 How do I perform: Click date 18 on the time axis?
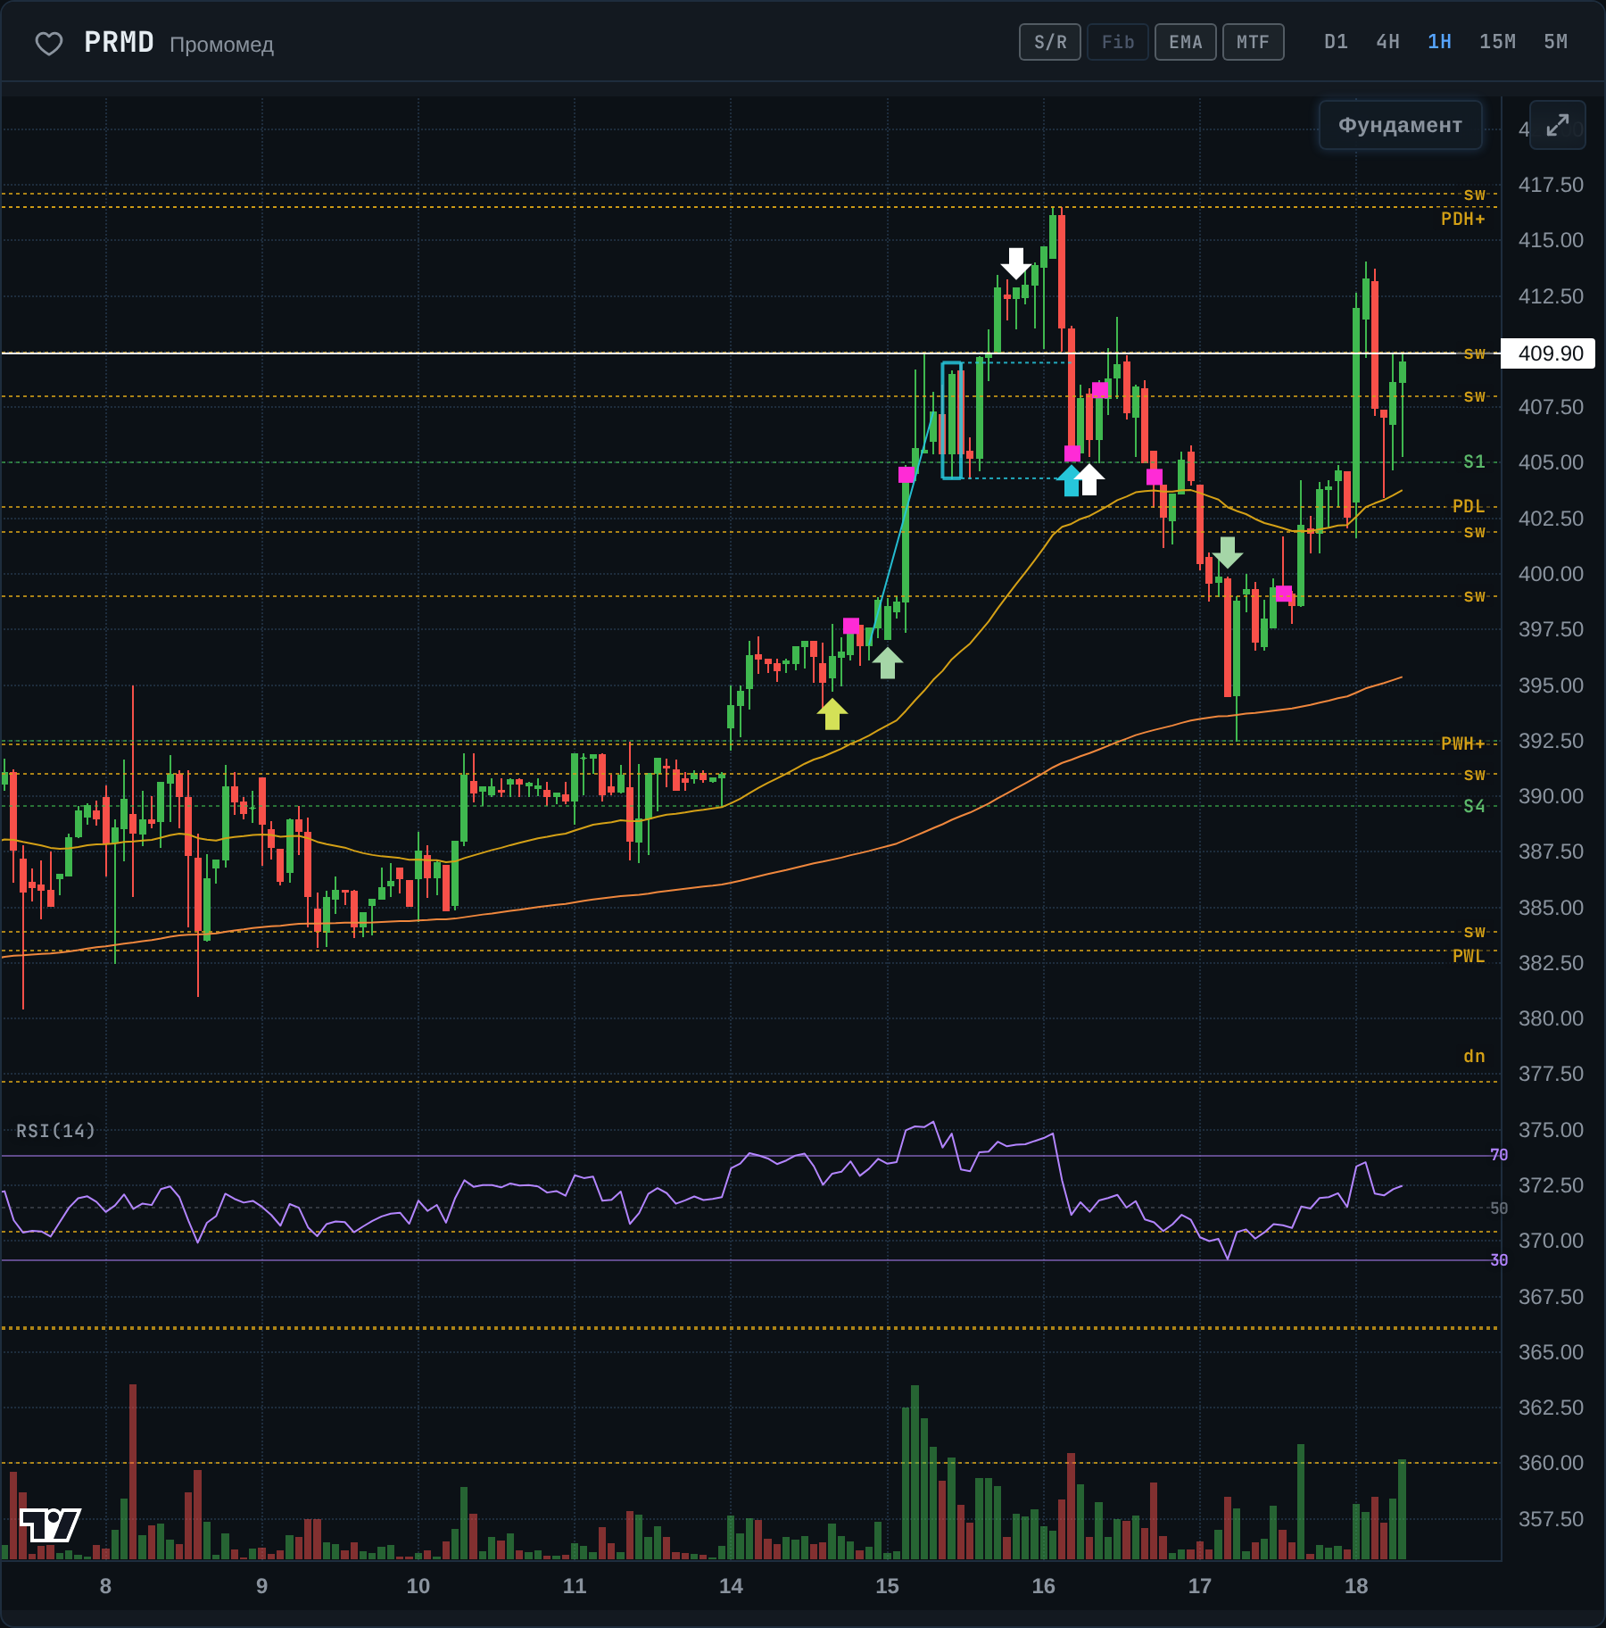1356,1586
